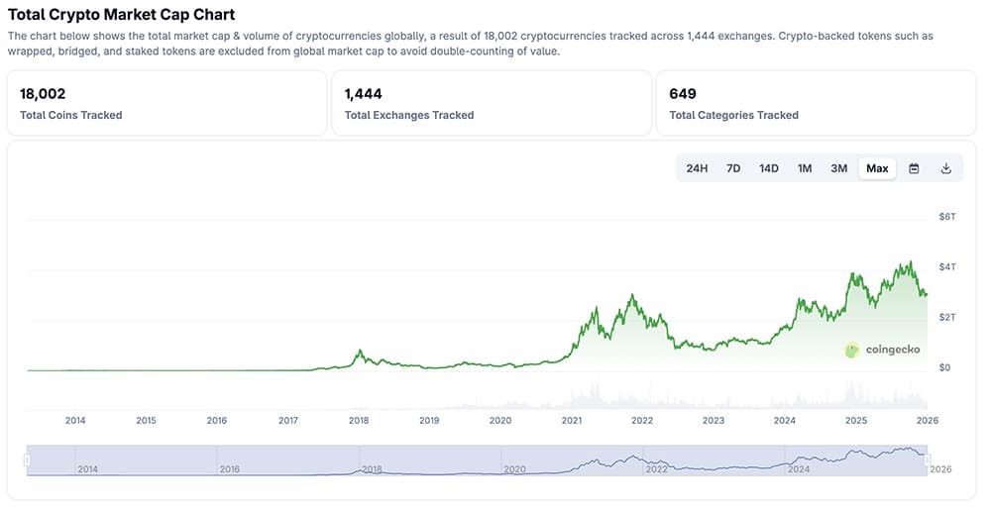The image size is (991, 509).
Task: Choose the 14D time range
Action: [769, 168]
